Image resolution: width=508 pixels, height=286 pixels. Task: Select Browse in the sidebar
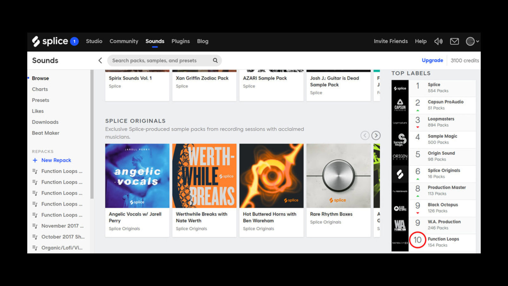tap(40, 78)
